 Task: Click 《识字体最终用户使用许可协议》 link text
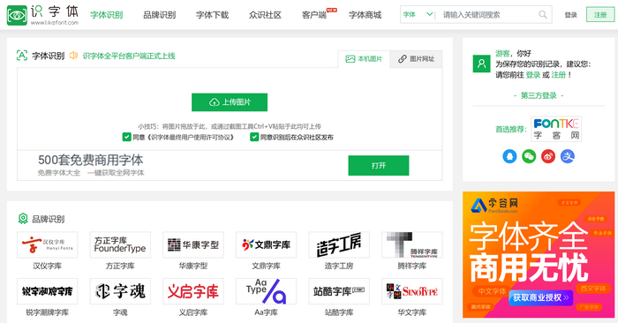pyautogui.click(x=191, y=137)
